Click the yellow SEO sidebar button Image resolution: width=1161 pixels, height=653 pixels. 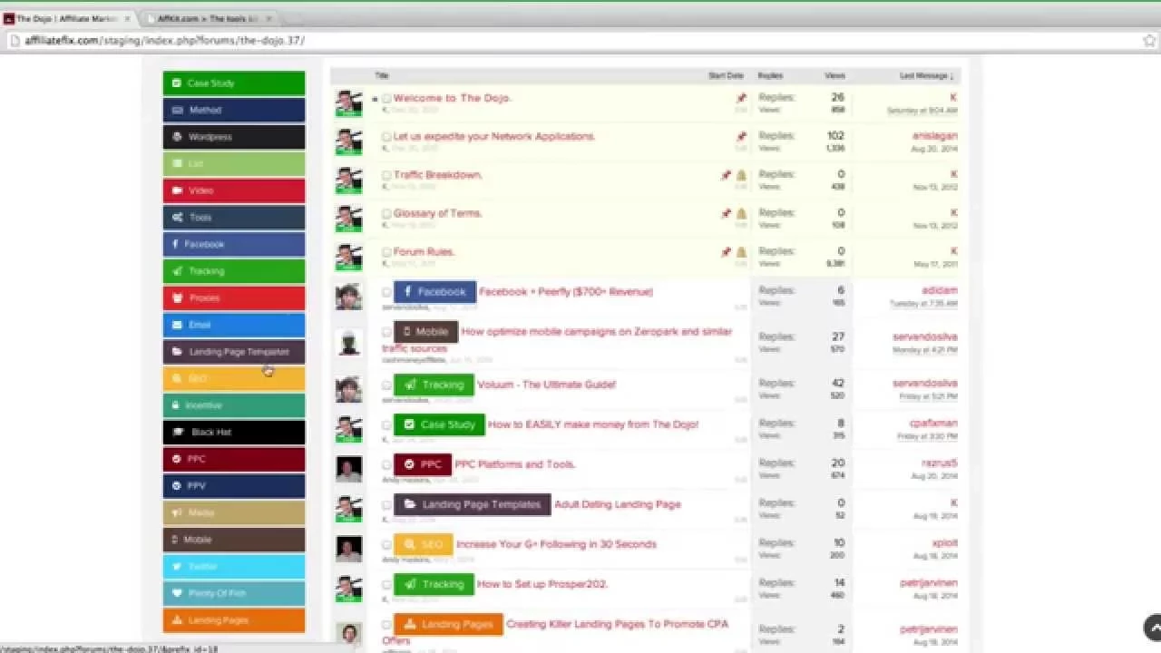click(x=234, y=378)
